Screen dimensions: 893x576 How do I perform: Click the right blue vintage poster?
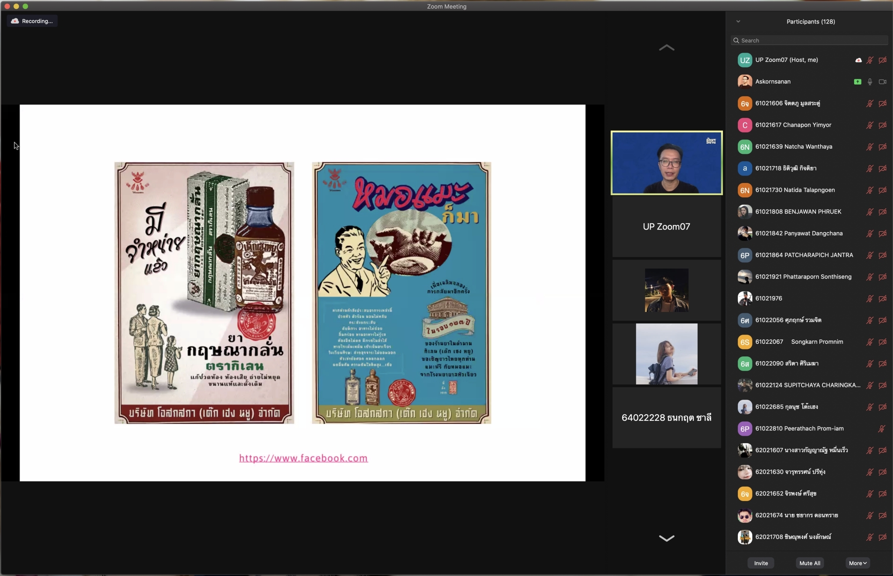tap(402, 293)
